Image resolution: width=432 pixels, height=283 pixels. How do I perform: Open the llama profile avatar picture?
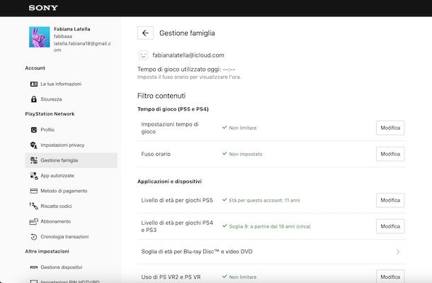40,37
